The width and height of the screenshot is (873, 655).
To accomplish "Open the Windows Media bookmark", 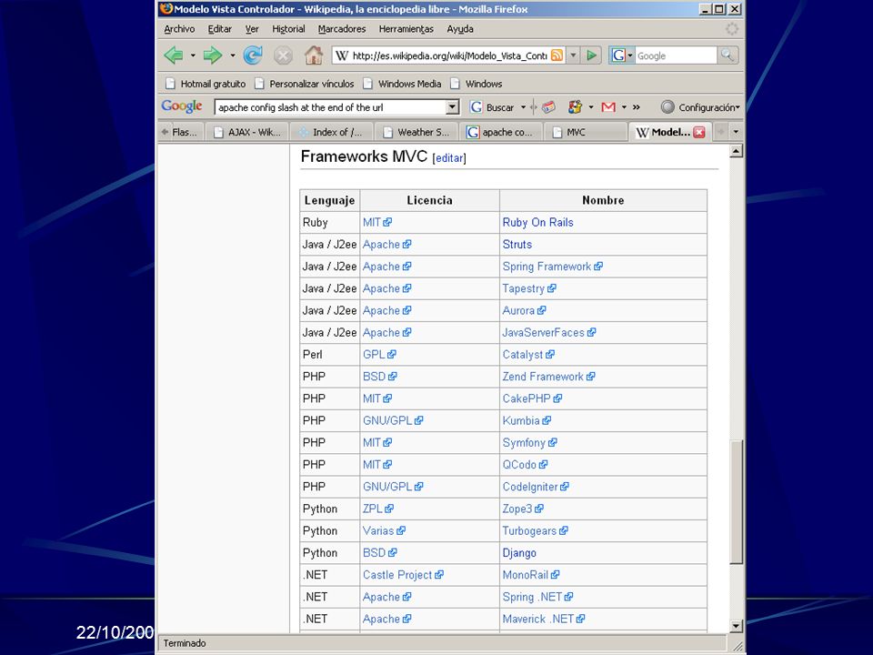I will (x=402, y=84).
